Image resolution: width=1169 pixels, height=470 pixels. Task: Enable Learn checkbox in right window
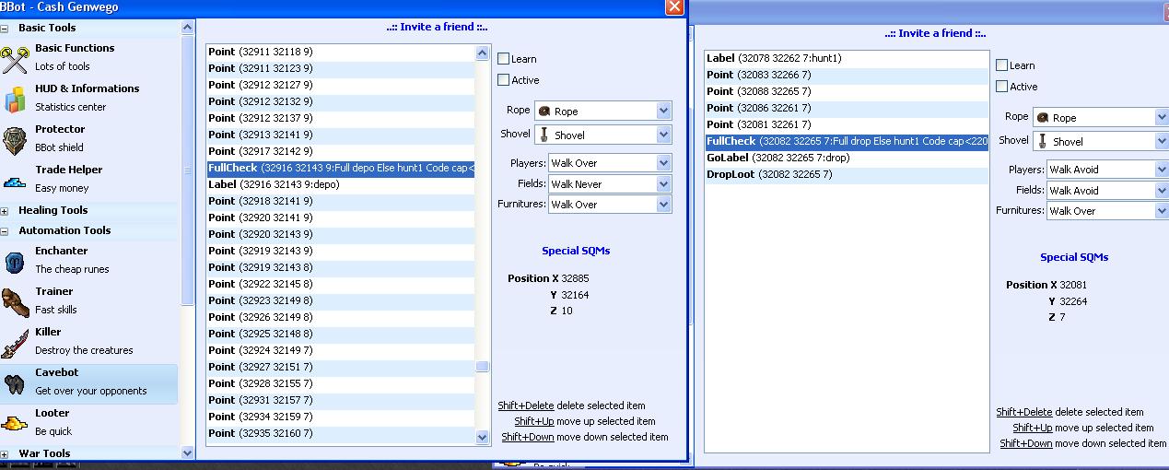(x=1002, y=65)
